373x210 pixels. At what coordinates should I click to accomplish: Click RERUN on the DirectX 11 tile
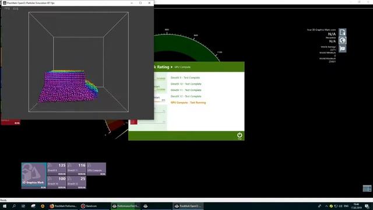point(82,174)
